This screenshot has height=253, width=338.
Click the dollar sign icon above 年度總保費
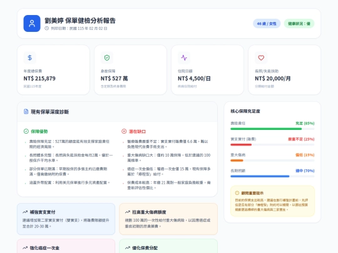click(30, 57)
